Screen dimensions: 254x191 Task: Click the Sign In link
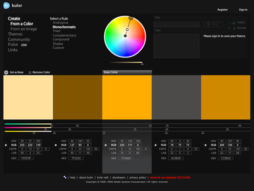point(243,10)
